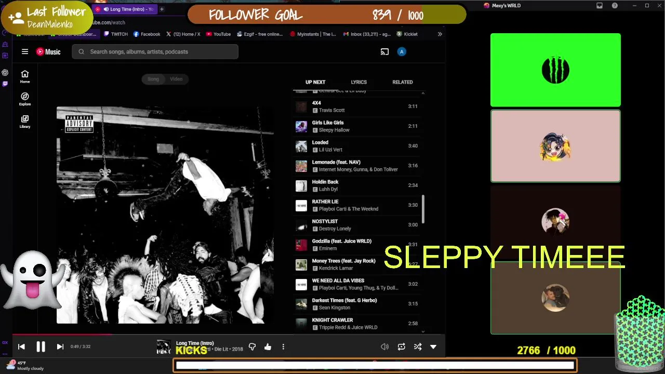
Task: Switch to Song mode
Action: pos(153,79)
